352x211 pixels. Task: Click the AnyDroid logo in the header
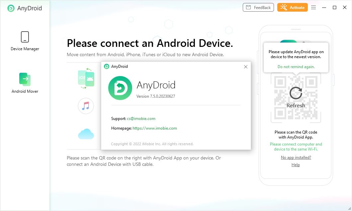[11, 8]
